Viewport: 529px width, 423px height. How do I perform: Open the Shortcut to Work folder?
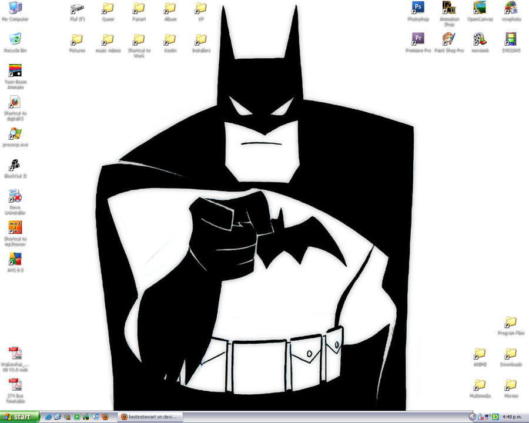(x=139, y=46)
